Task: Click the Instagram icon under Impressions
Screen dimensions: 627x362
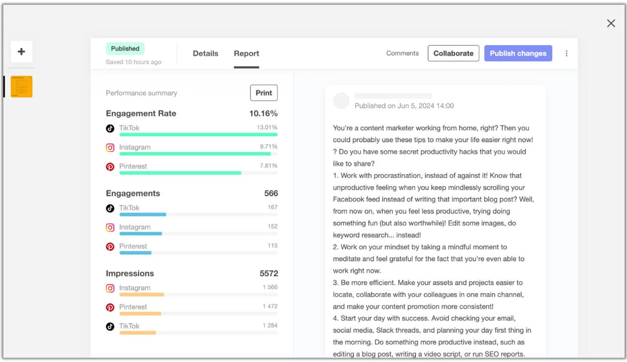Action: pos(110,288)
